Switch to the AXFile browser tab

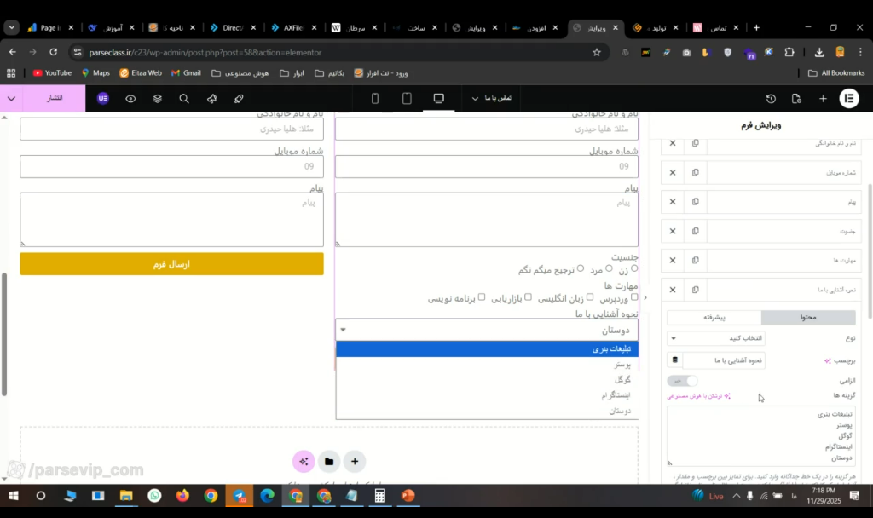coord(294,28)
